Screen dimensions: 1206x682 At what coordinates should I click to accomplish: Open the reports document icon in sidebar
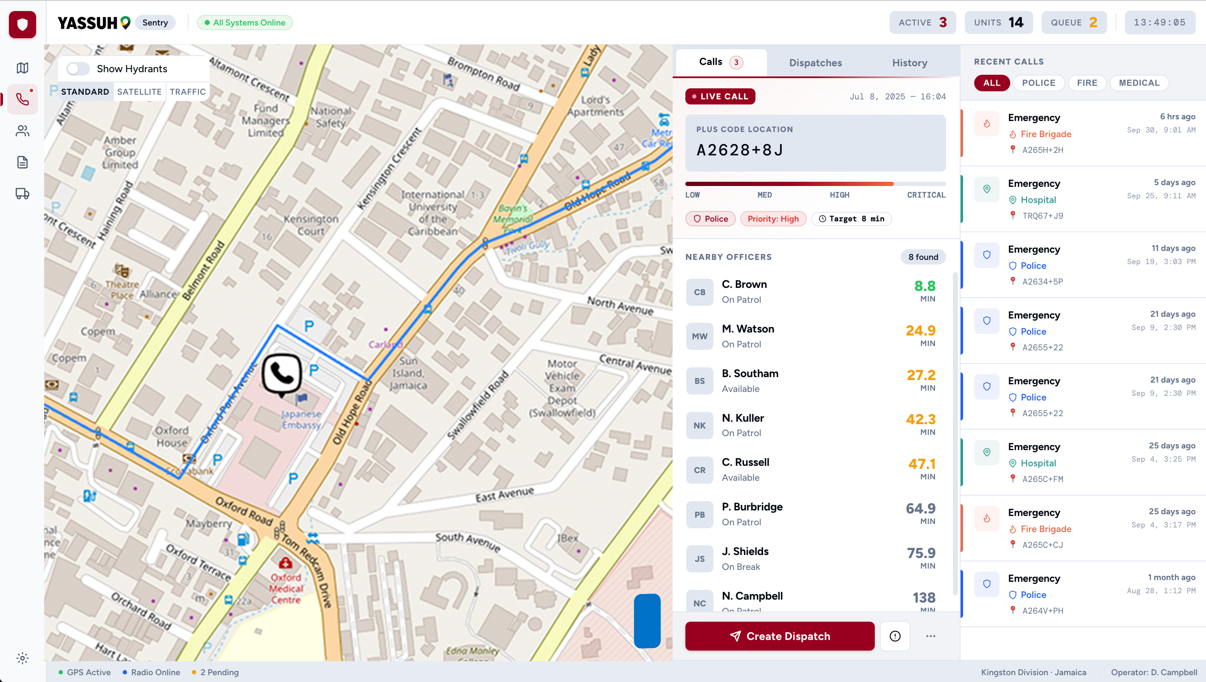[x=22, y=162]
